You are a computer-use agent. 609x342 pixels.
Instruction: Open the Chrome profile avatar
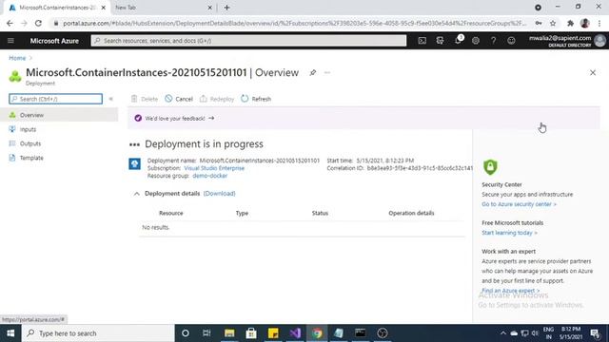pyautogui.click(x=585, y=23)
